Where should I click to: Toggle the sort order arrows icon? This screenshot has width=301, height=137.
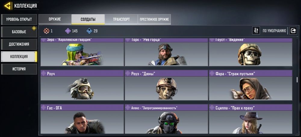click(256, 31)
